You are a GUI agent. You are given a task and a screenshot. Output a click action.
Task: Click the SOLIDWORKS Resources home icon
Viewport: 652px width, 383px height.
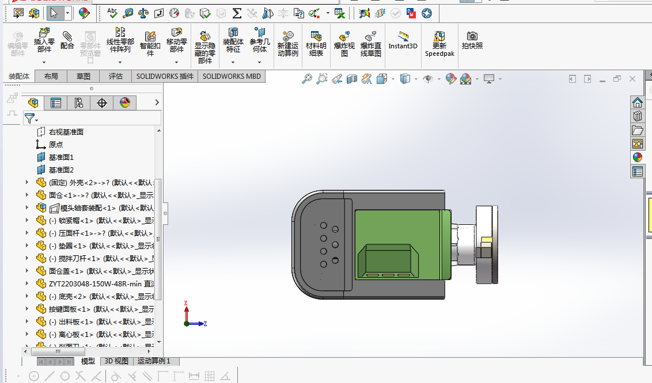pyautogui.click(x=638, y=102)
